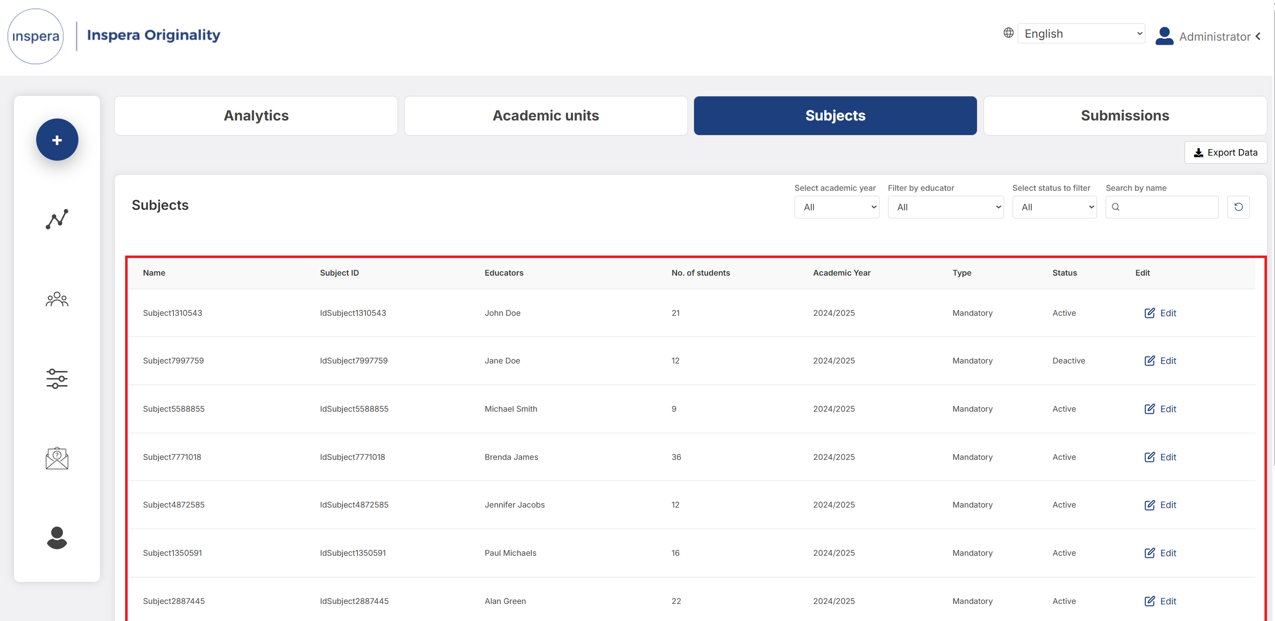
Task: Click the John Doe educator cell
Action: [x=503, y=313]
